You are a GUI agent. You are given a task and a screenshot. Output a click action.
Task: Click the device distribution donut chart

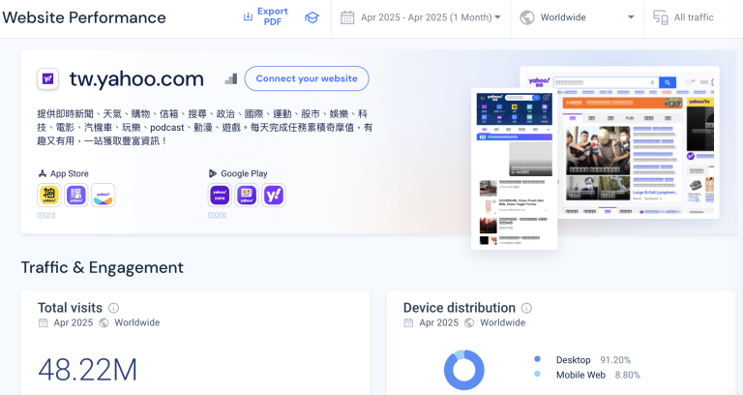[x=464, y=370]
